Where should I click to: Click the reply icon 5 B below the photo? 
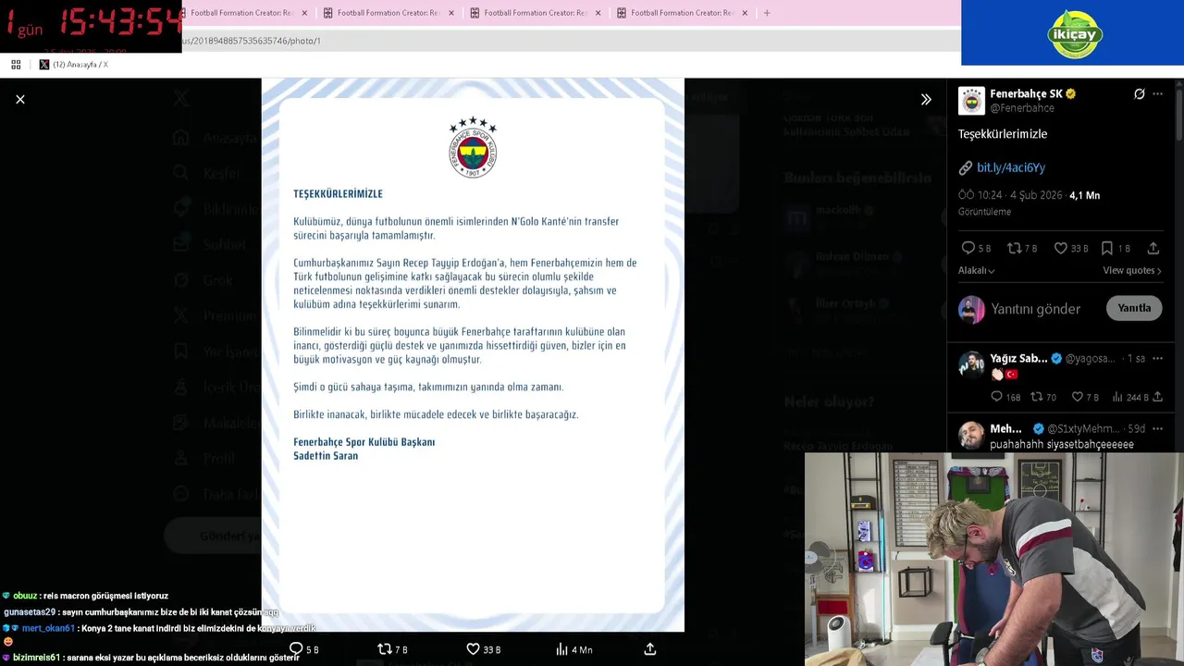[x=304, y=649]
